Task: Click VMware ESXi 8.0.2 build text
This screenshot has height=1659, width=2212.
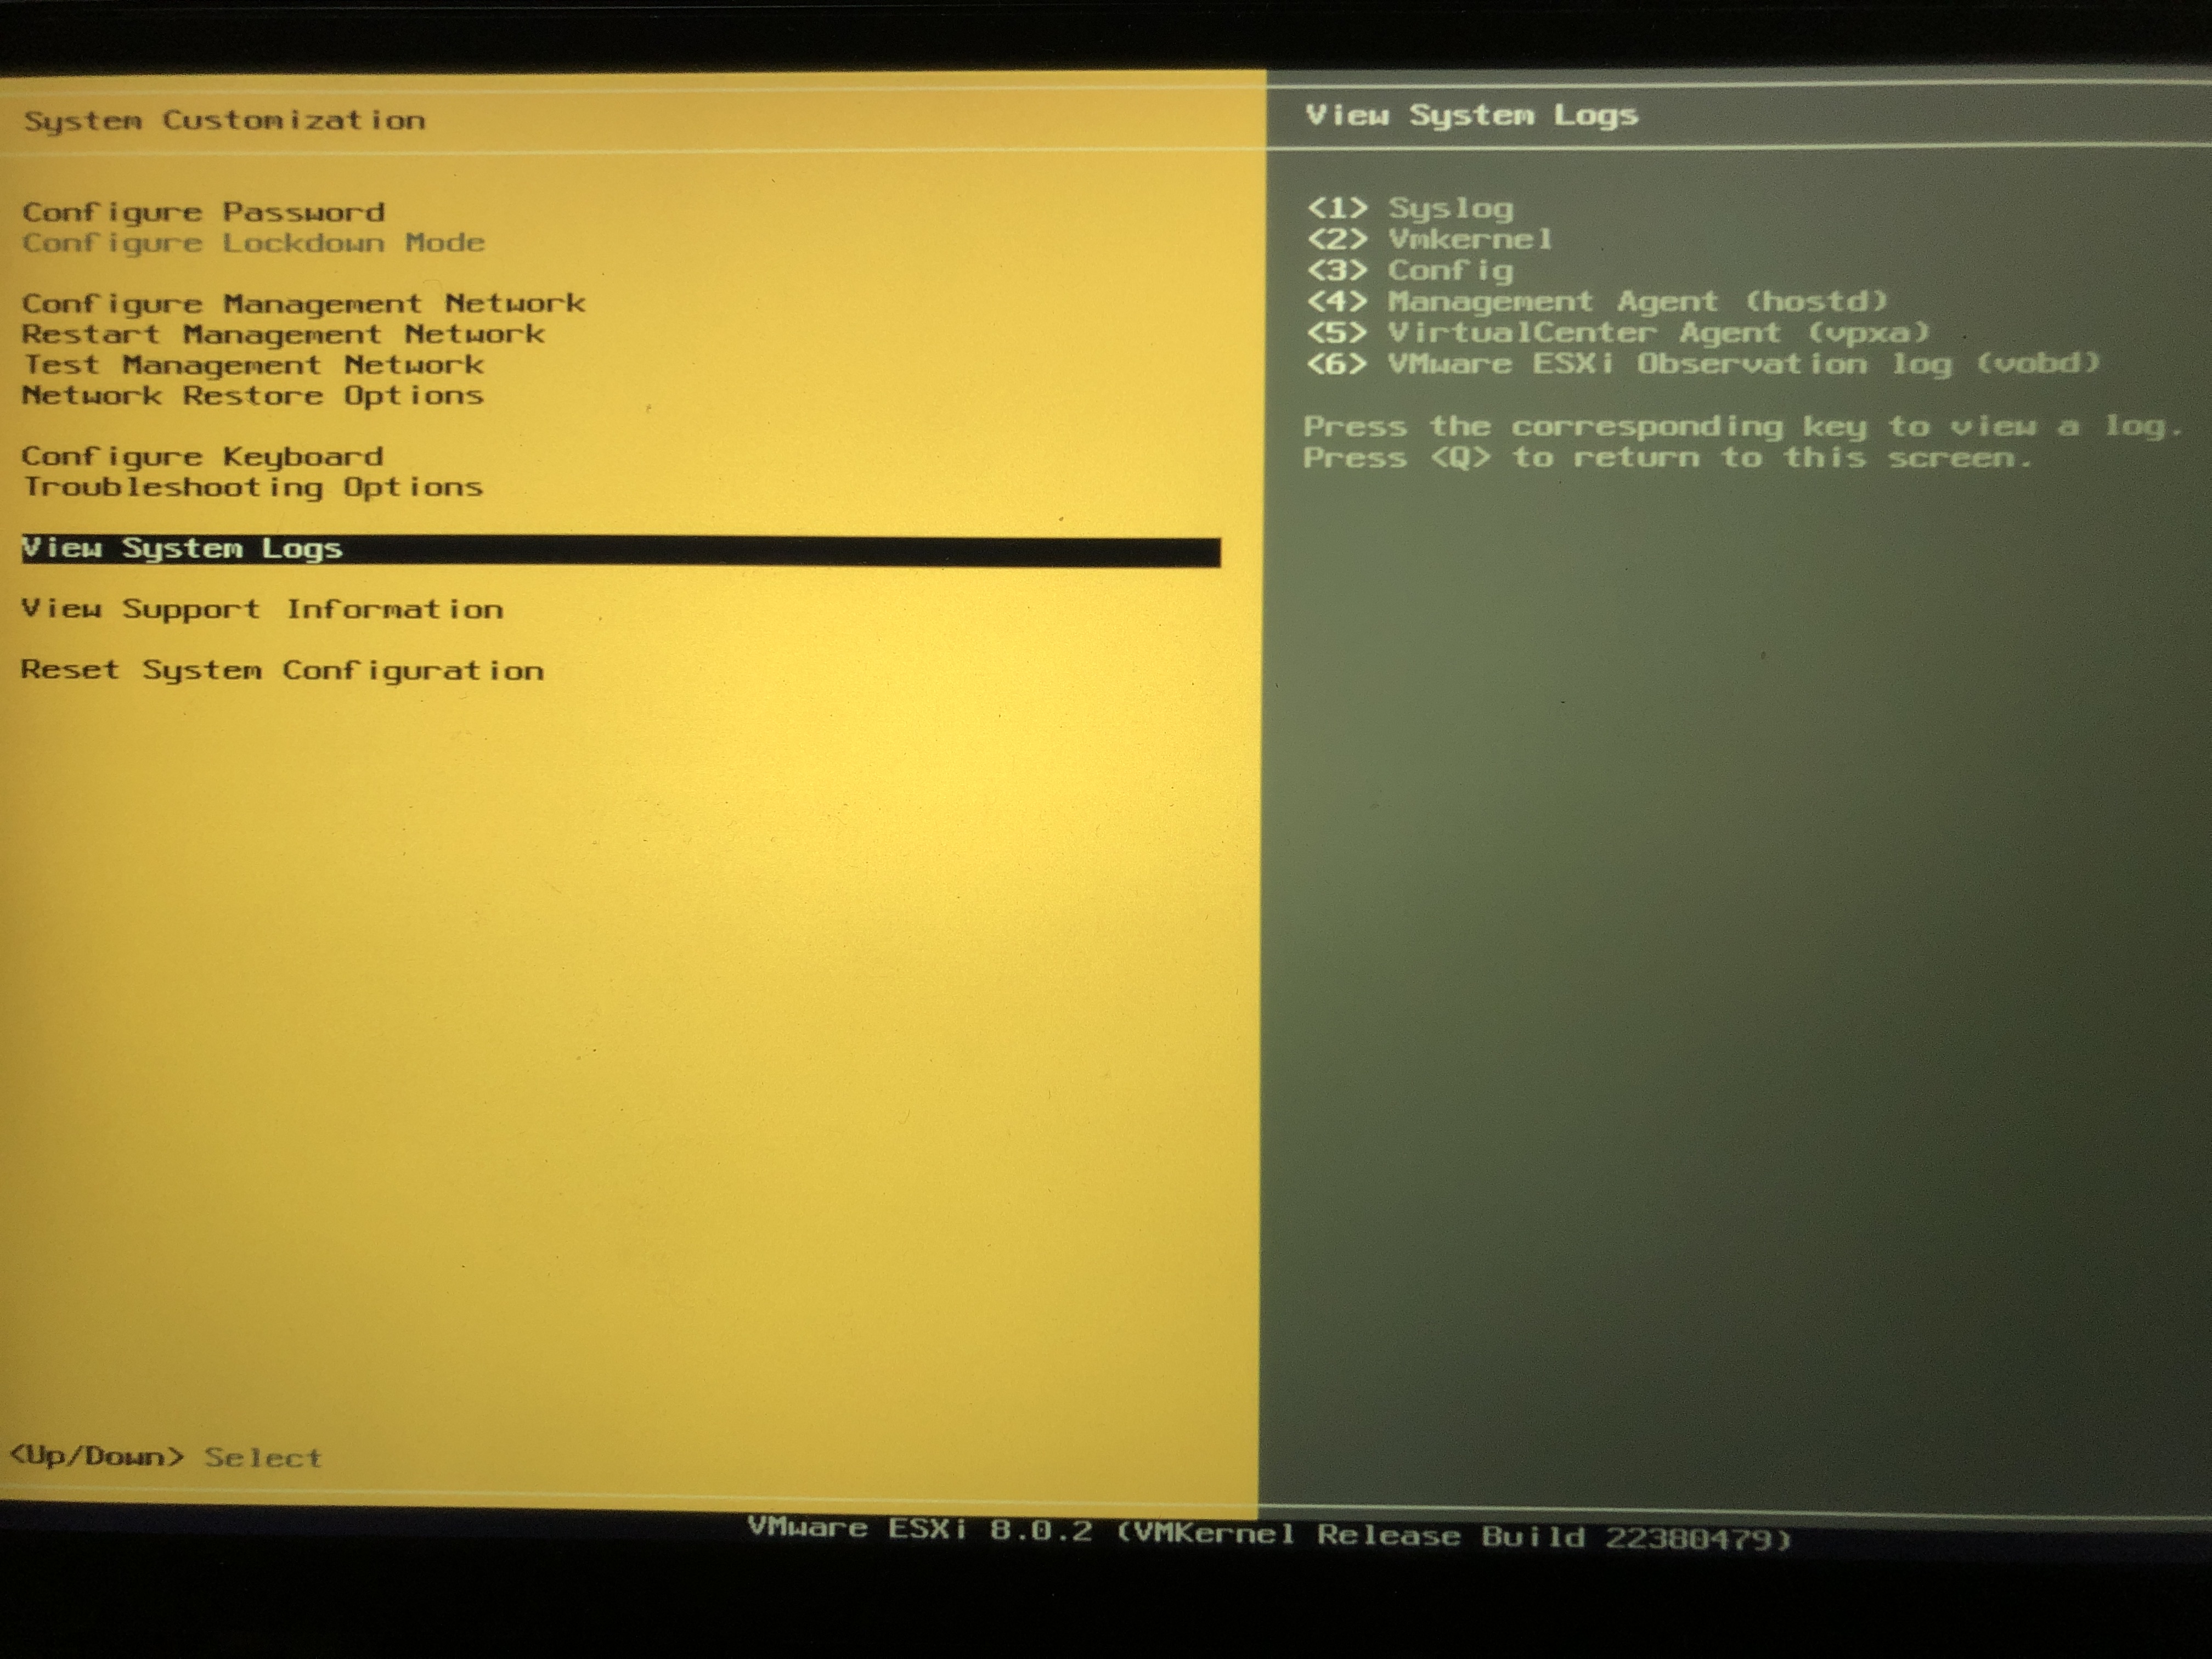Action: 1269,1533
